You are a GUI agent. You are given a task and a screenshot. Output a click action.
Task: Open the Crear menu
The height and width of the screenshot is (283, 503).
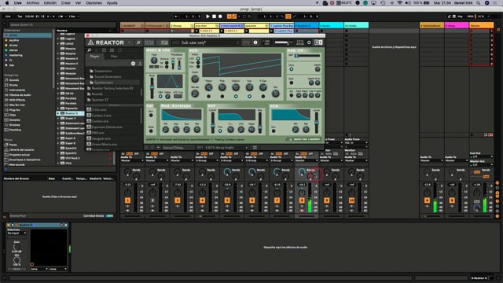[x=66, y=3]
